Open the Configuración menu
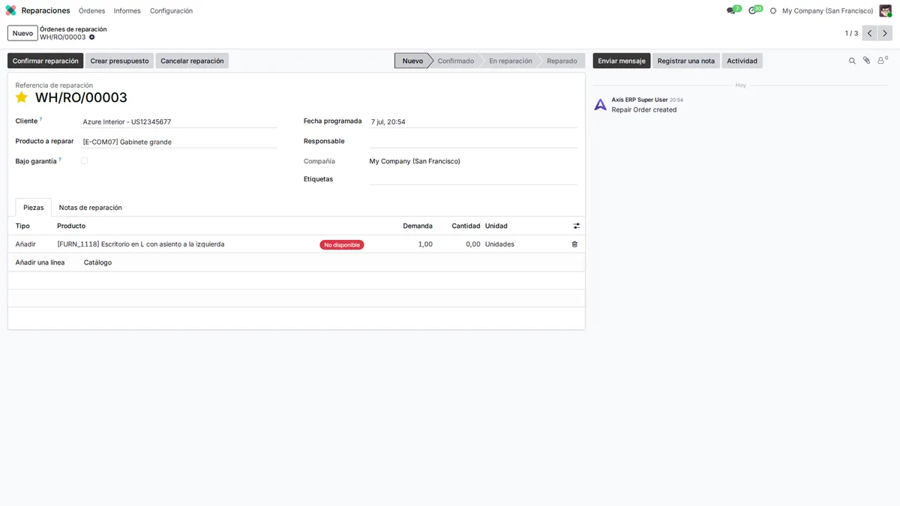Image resolution: width=900 pixels, height=506 pixels. pos(171,10)
